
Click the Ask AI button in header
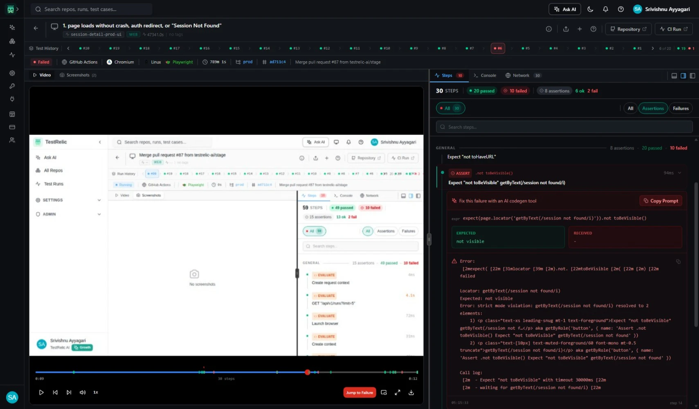coord(564,9)
